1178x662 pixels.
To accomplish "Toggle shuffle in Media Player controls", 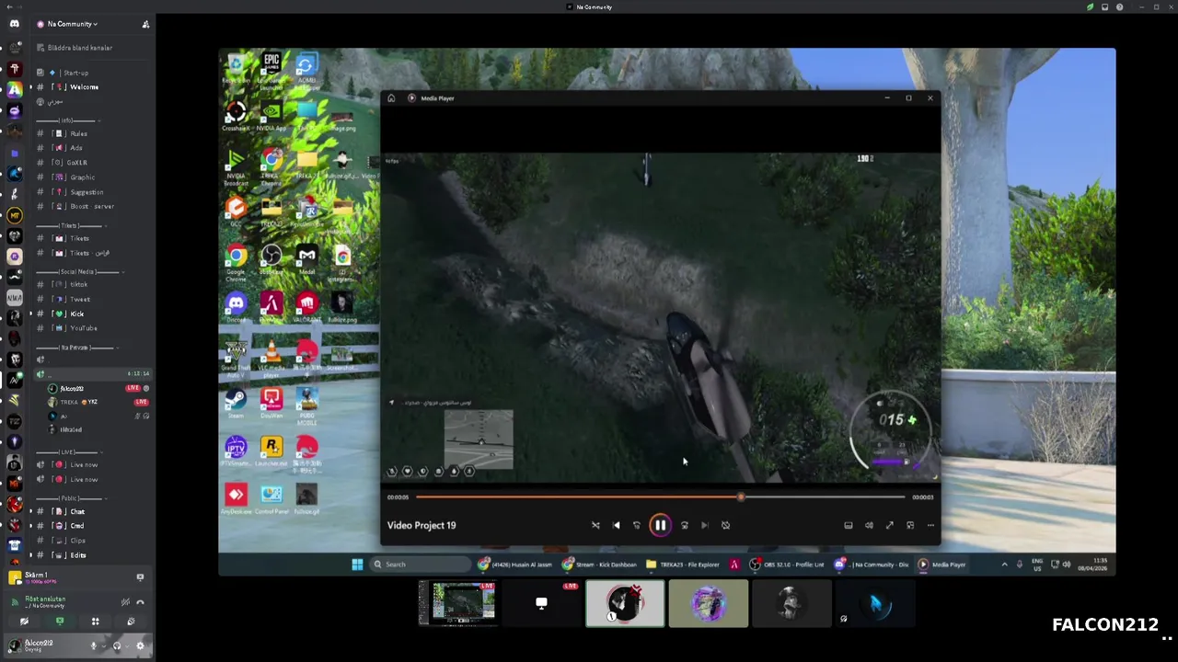I will click(x=595, y=525).
